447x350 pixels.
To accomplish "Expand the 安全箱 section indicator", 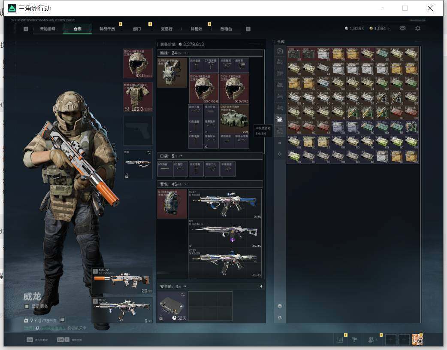I will [185, 286].
